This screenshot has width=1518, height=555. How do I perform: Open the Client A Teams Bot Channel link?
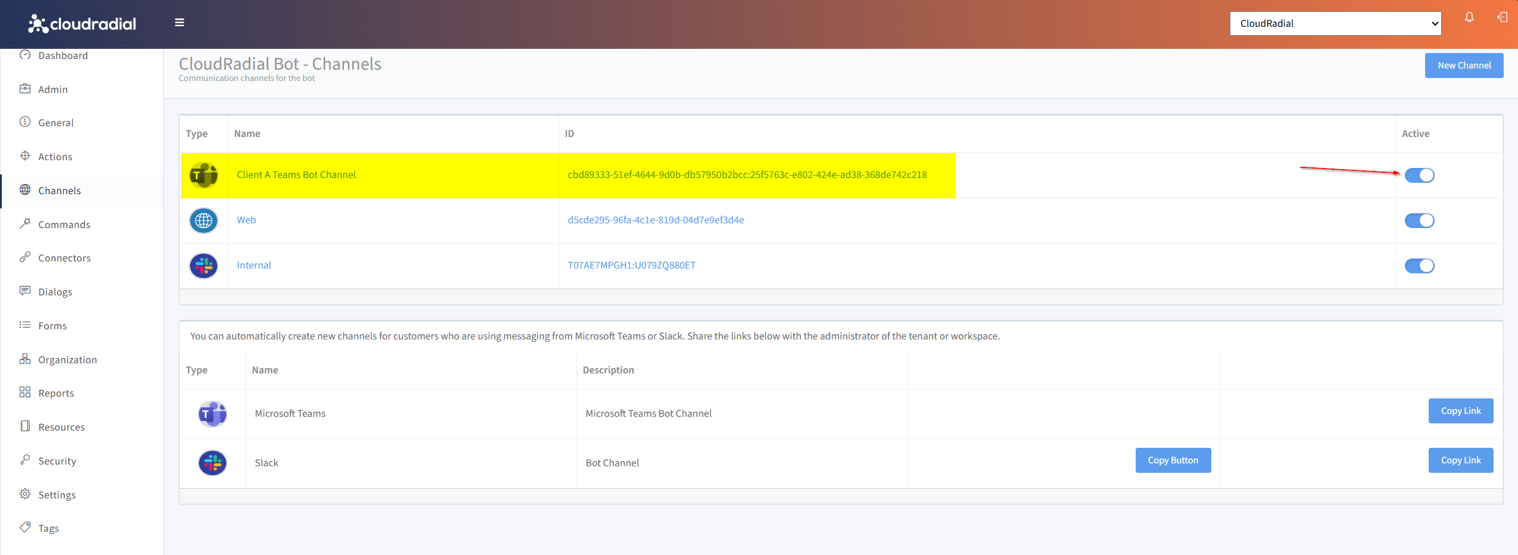pyautogui.click(x=296, y=174)
